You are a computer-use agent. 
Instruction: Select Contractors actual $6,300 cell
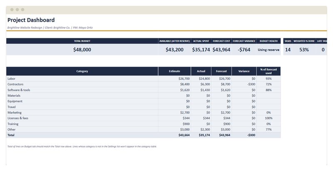pos(201,84)
